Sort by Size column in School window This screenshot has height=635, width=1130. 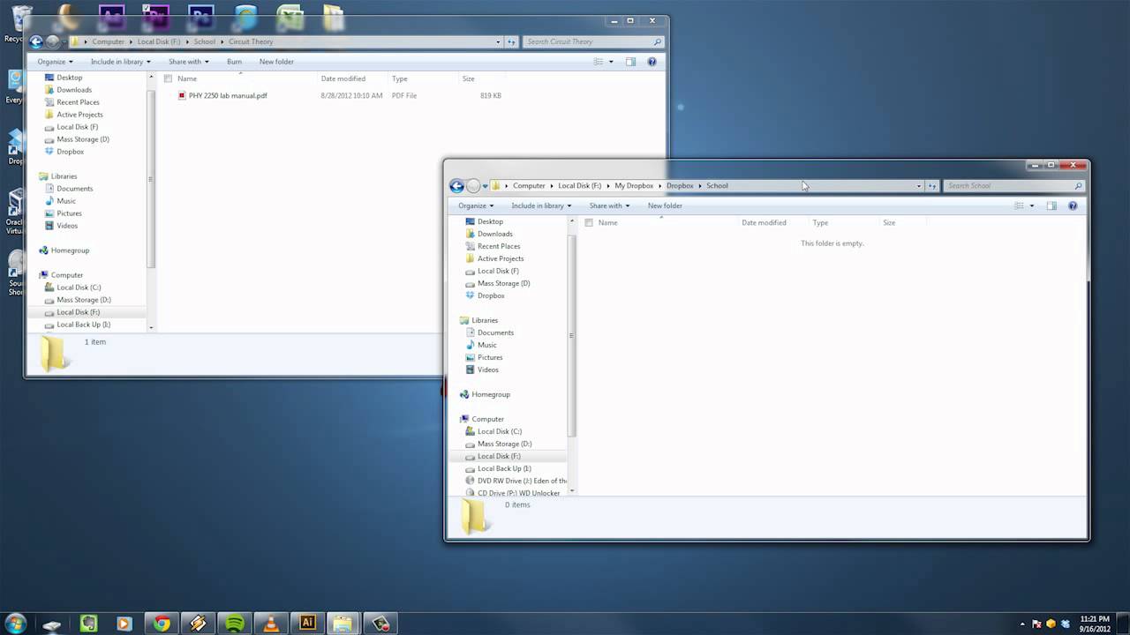click(x=889, y=222)
